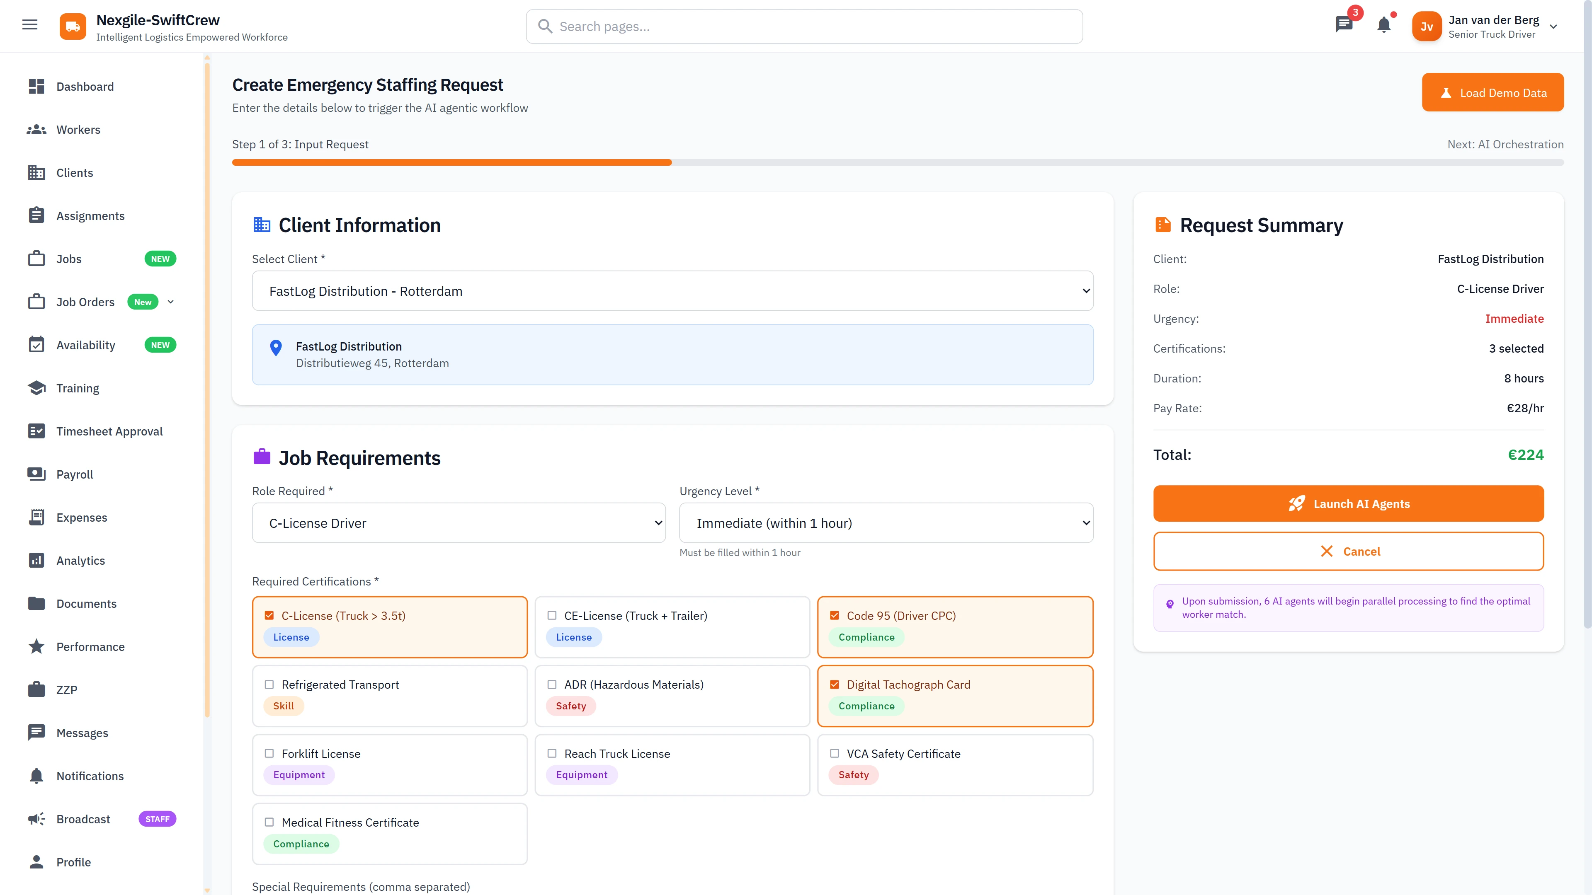
Task: Launch AI Agents for the request
Action: [x=1348, y=503]
